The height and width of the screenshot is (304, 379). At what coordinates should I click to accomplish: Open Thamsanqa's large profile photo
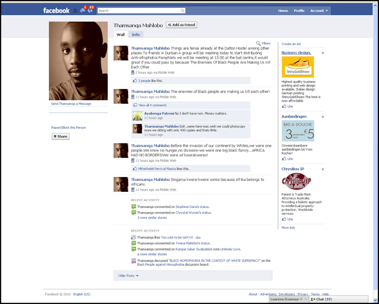(78, 61)
